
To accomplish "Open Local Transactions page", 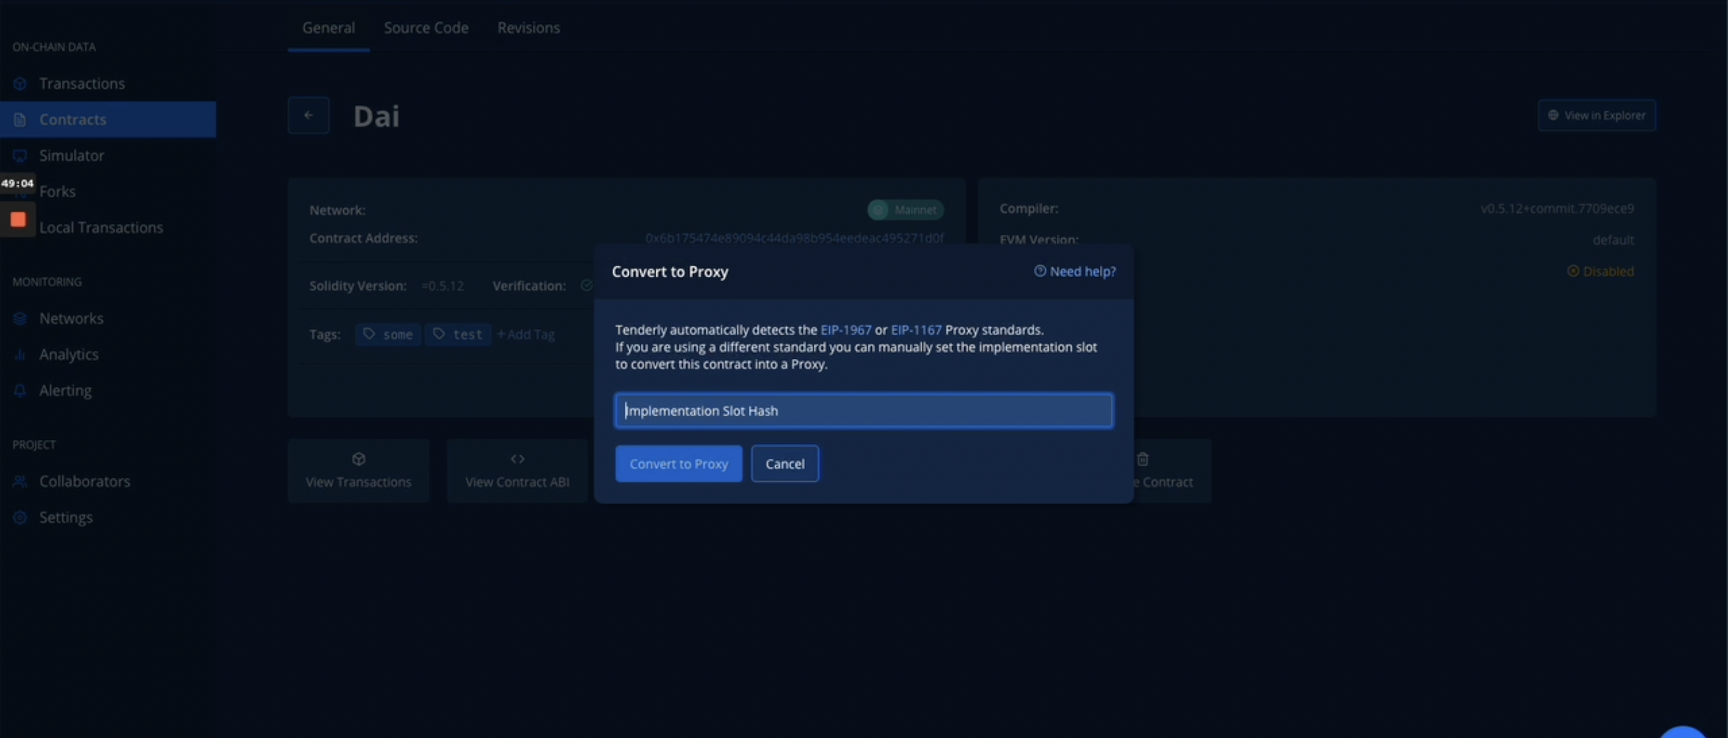I will [x=101, y=227].
